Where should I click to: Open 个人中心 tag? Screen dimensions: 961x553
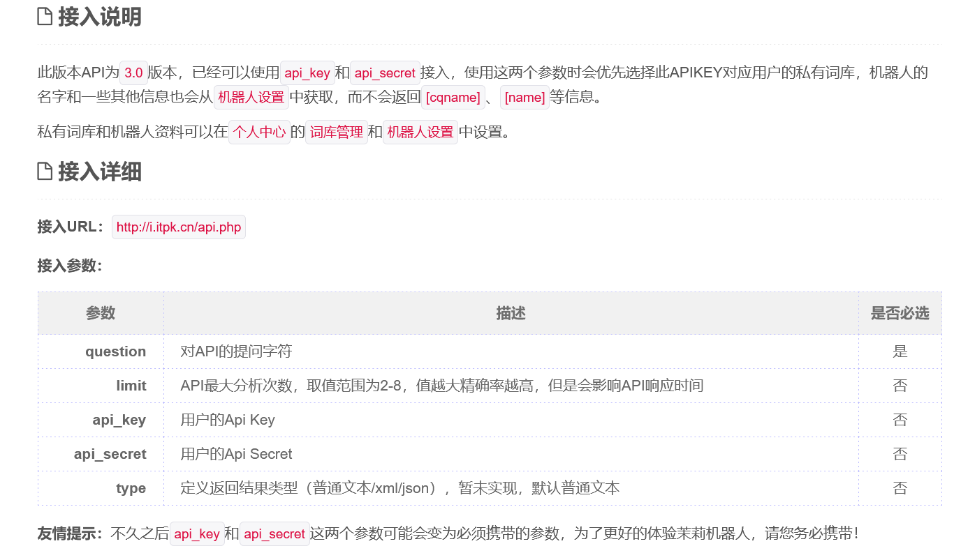(x=259, y=132)
